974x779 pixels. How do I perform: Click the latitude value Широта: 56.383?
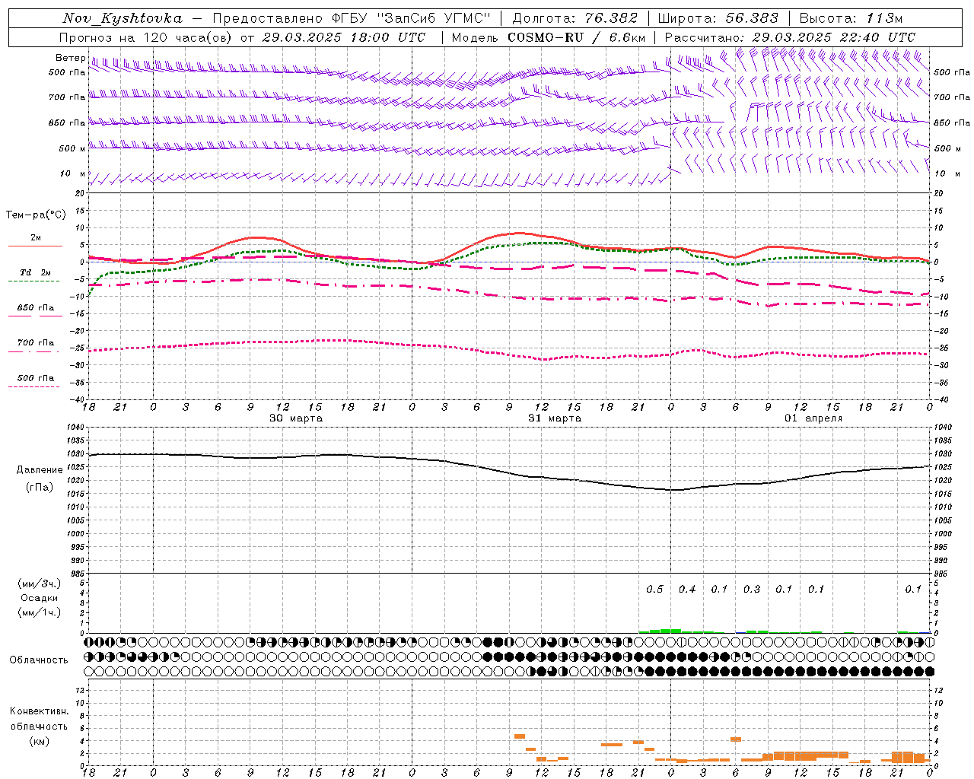[718, 18]
